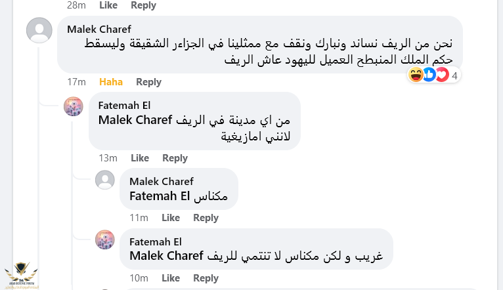Image resolution: width=503 pixels, height=290 pixels.
Task: Reply to Malek Charef's 17m-old comment
Action: tap(148, 82)
